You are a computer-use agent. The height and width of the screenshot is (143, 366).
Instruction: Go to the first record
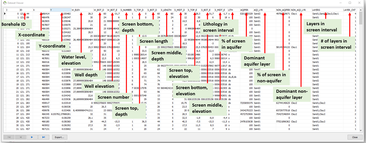point(9,137)
